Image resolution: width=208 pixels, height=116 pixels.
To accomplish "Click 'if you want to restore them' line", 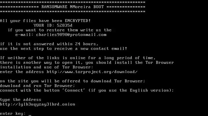I will tap(60, 30).
